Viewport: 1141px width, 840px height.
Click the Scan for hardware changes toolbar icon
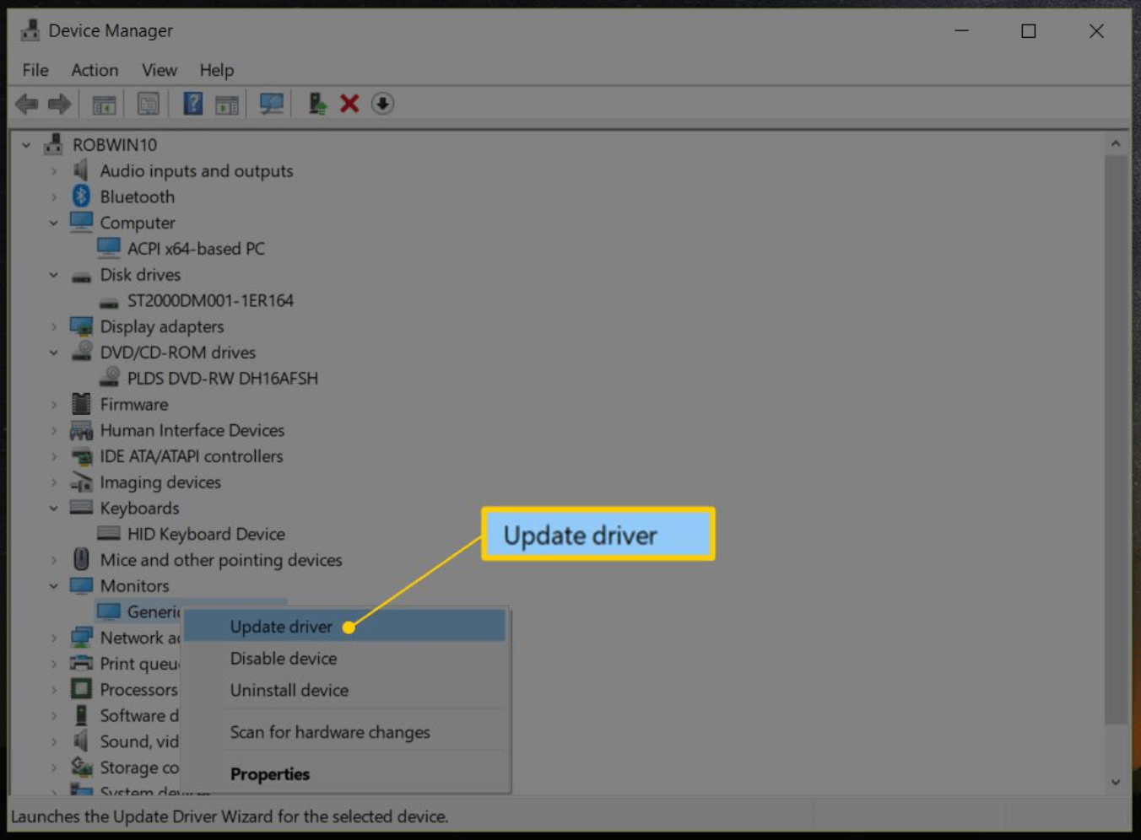[270, 103]
